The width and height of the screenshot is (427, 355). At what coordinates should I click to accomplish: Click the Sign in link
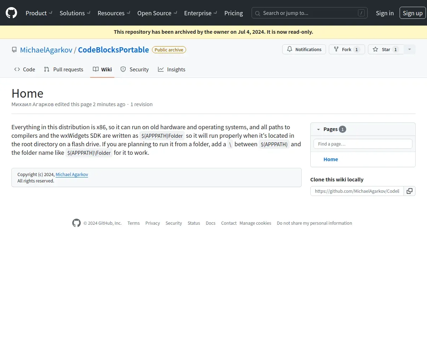[x=385, y=13]
